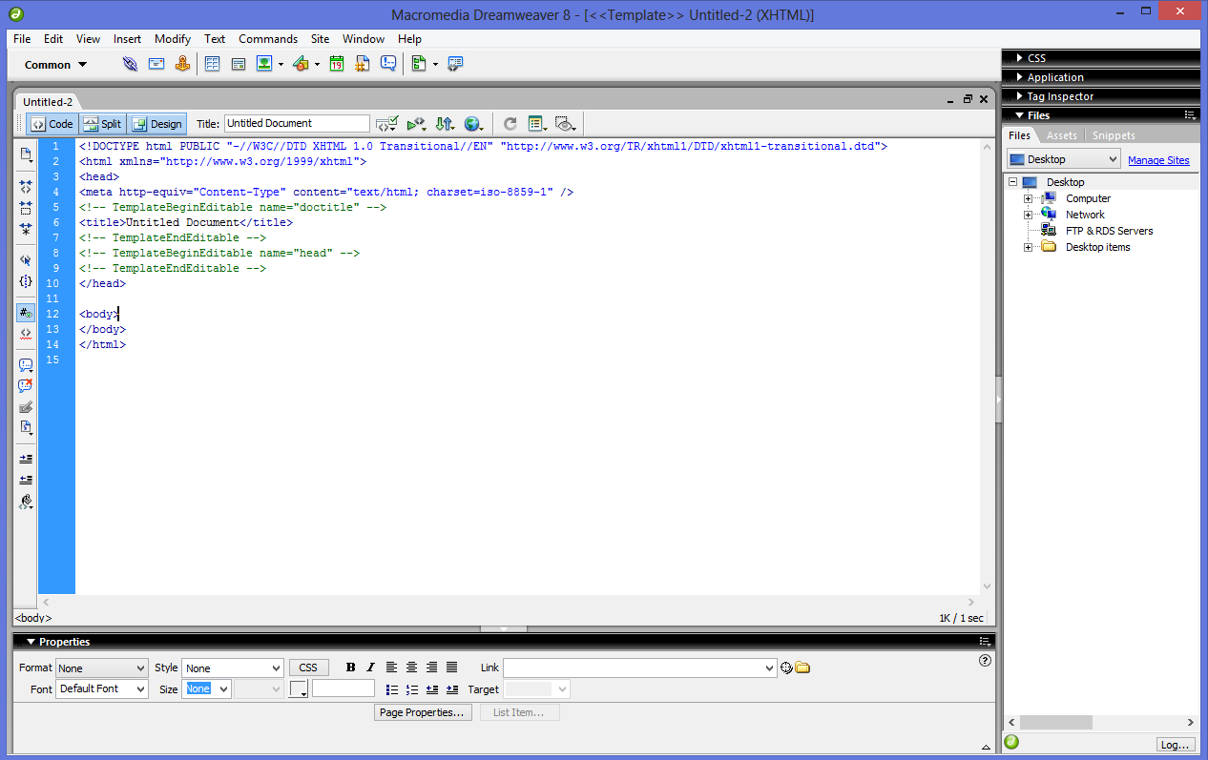Switch to Split view
The width and height of the screenshot is (1208, 760).
coord(102,124)
